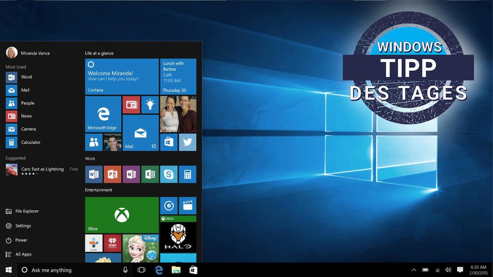
Task: Open Edge from the taskbar
Action: pyautogui.click(x=159, y=270)
